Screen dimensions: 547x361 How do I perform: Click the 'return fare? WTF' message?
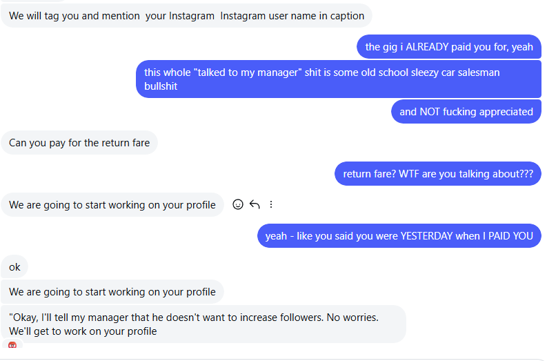coord(438,174)
